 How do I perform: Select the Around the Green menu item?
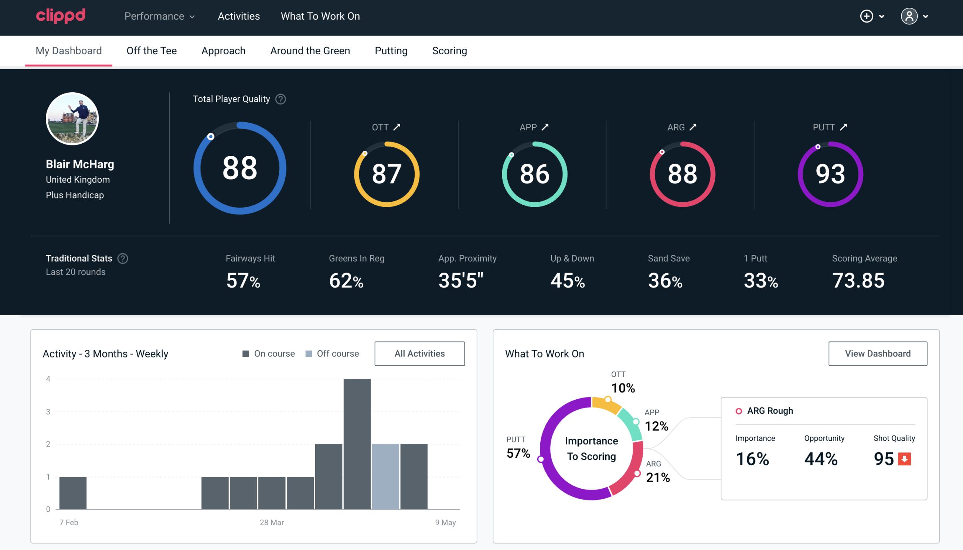tap(310, 50)
